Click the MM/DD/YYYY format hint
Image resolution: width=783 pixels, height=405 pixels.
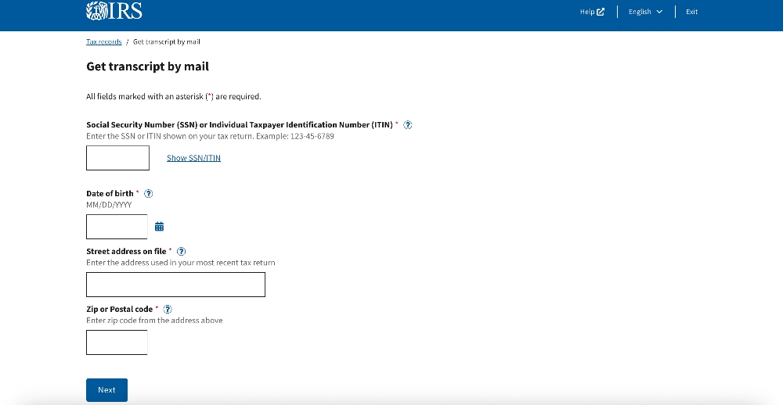tap(109, 205)
